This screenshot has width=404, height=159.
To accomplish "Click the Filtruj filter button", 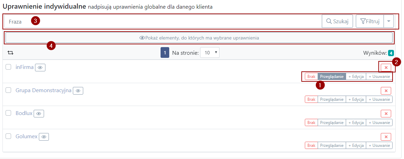I will pyautogui.click(x=370, y=21).
